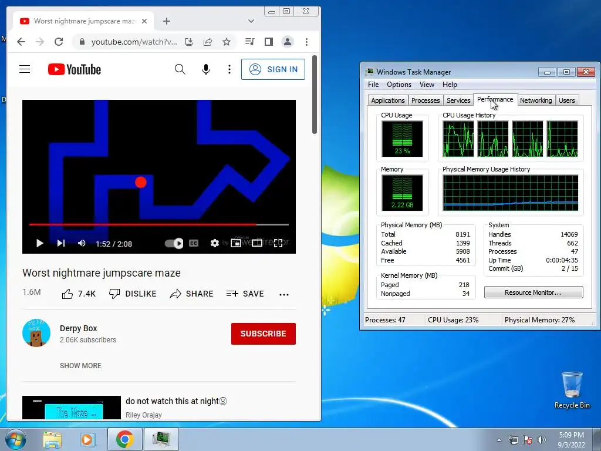Image resolution: width=601 pixels, height=451 pixels.
Task: Click the install app icon in address bar
Action: (188, 42)
